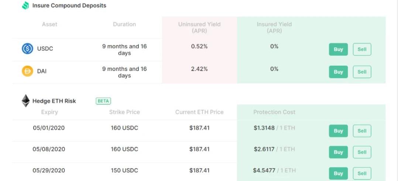The height and width of the screenshot is (181, 398).
Task: Sell insurance for DAI deposit
Action: click(362, 72)
